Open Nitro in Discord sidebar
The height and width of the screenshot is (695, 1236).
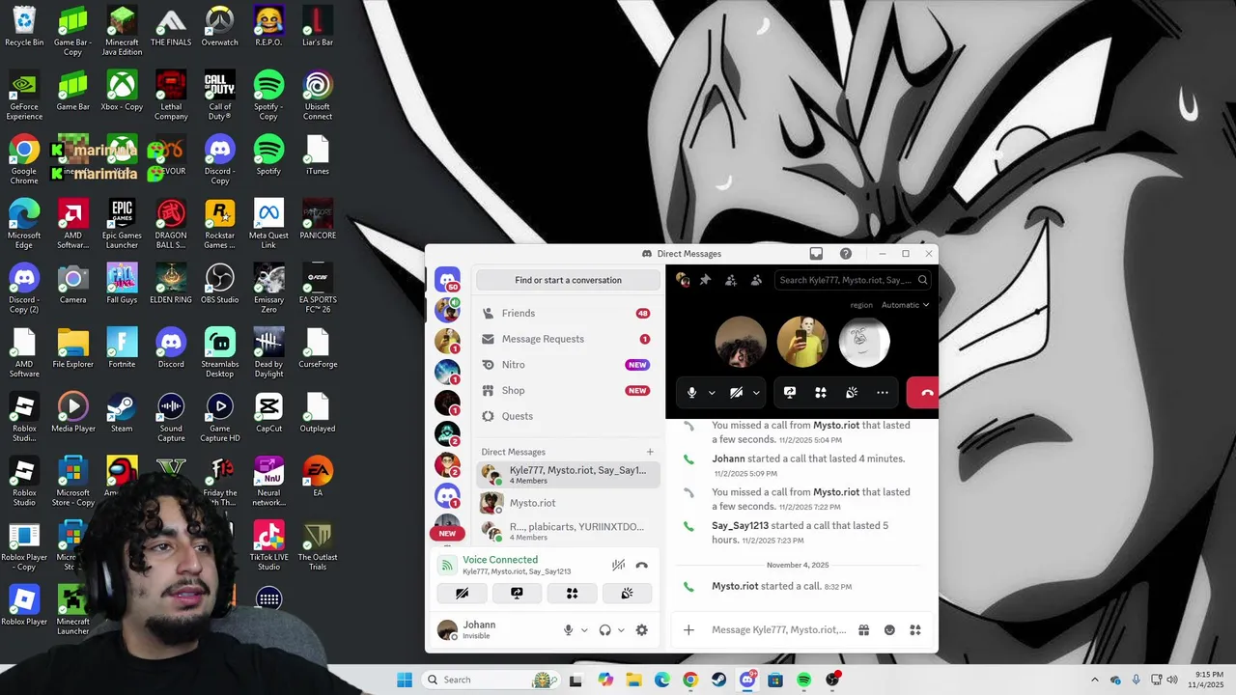[568, 365]
